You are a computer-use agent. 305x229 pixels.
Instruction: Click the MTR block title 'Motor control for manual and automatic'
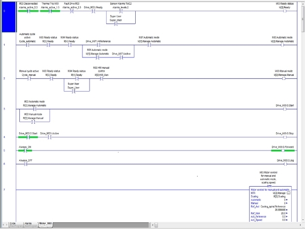[270, 190]
